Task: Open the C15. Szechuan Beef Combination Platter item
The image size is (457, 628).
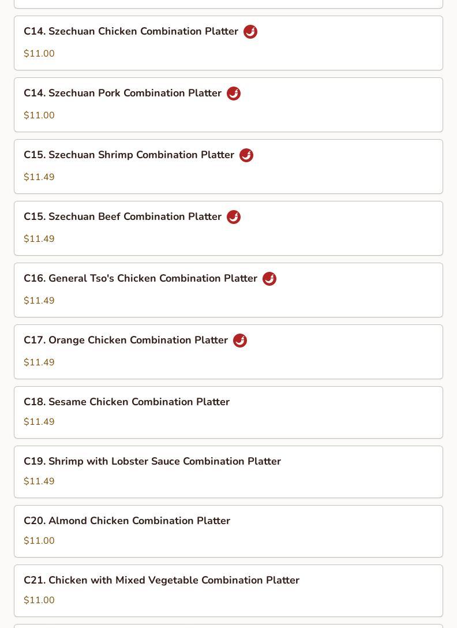Action: click(x=122, y=217)
